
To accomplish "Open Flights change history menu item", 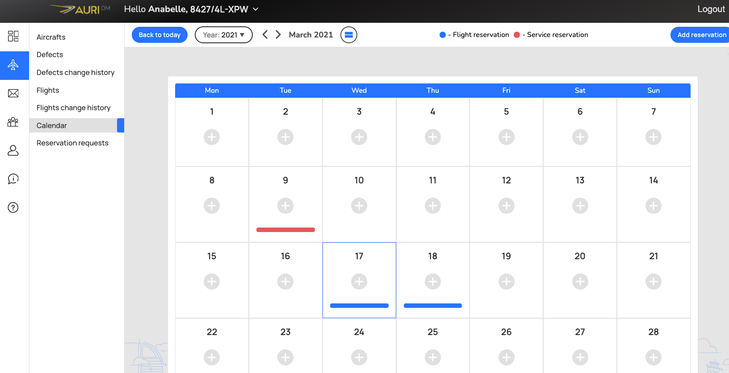I will point(74,108).
